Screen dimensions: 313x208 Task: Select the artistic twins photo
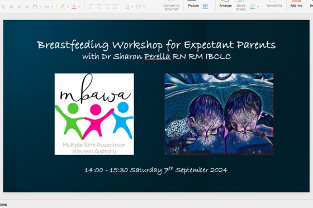219,114
